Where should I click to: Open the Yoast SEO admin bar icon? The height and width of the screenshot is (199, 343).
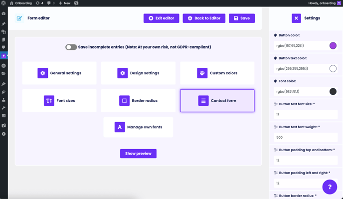pos(76,3)
